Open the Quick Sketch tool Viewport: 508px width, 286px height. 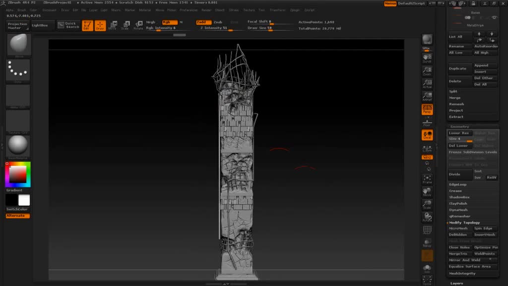pyautogui.click(x=67, y=25)
